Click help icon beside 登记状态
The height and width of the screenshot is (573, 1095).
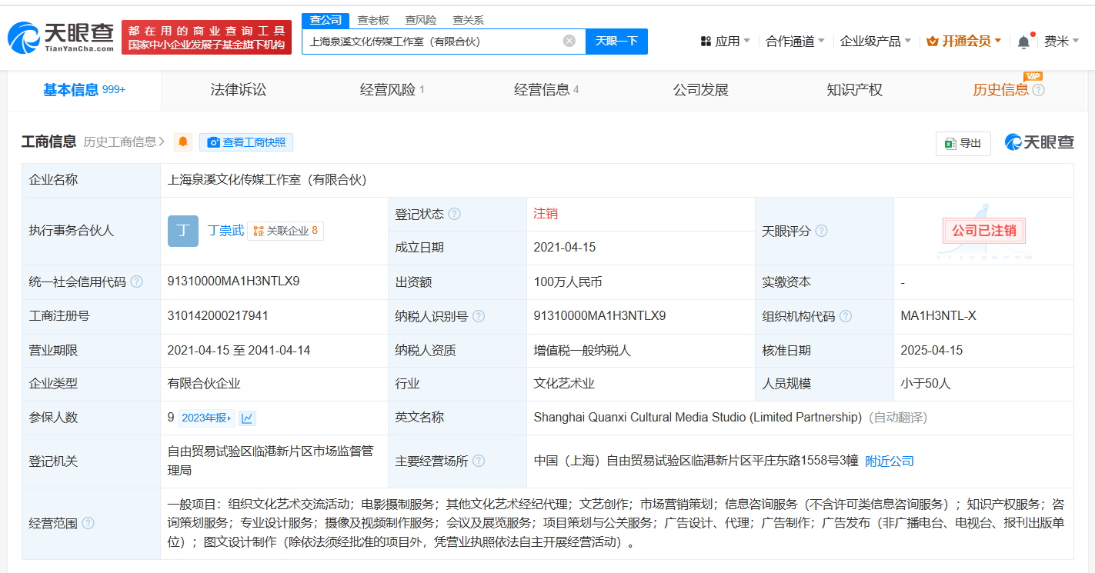point(455,215)
